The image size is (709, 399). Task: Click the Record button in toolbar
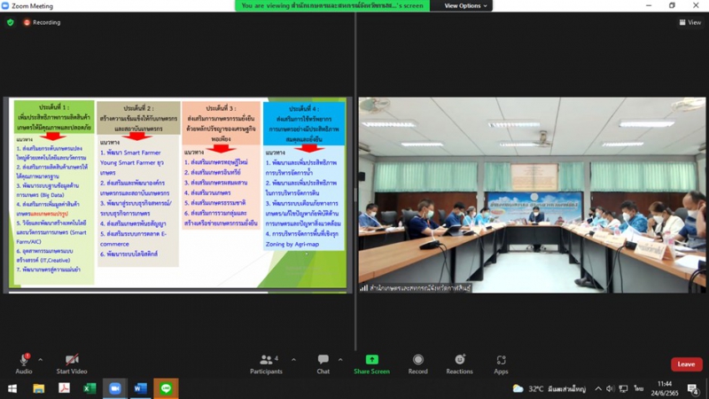coord(417,362)
